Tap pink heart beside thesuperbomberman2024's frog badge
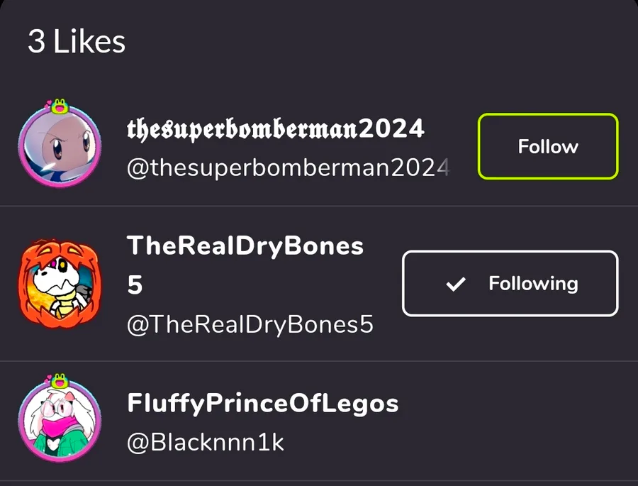 [x=47, y=104]
